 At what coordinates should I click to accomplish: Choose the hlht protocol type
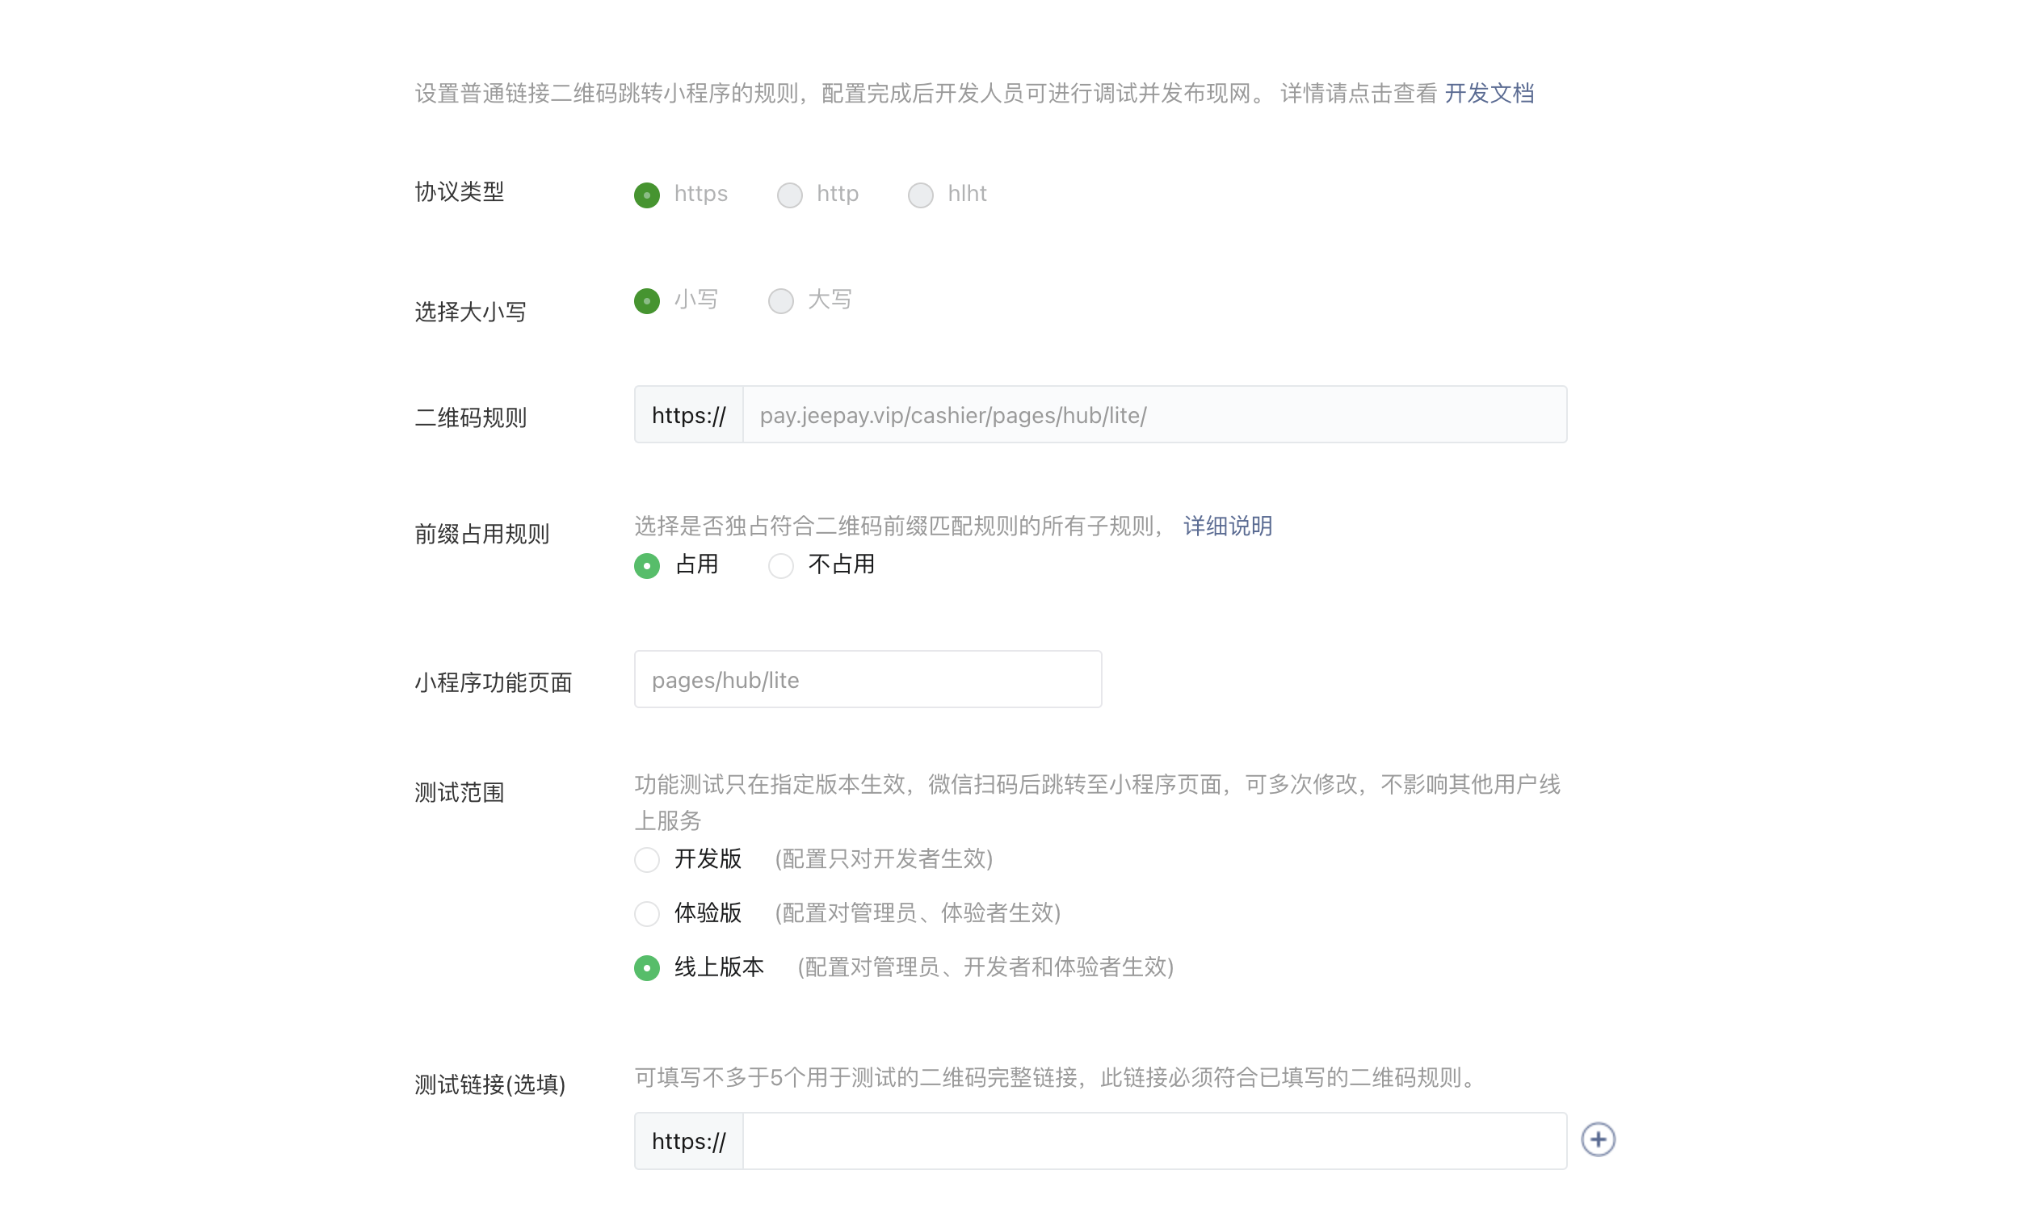[920, 195]
